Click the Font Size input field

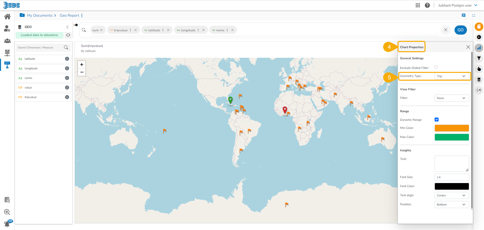[452, 177]
